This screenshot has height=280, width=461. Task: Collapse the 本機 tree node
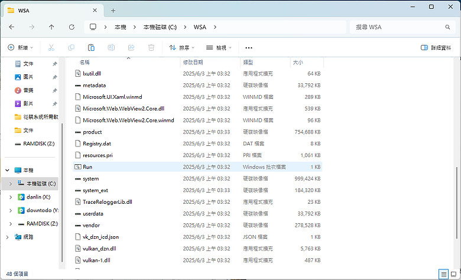point(7,170)
